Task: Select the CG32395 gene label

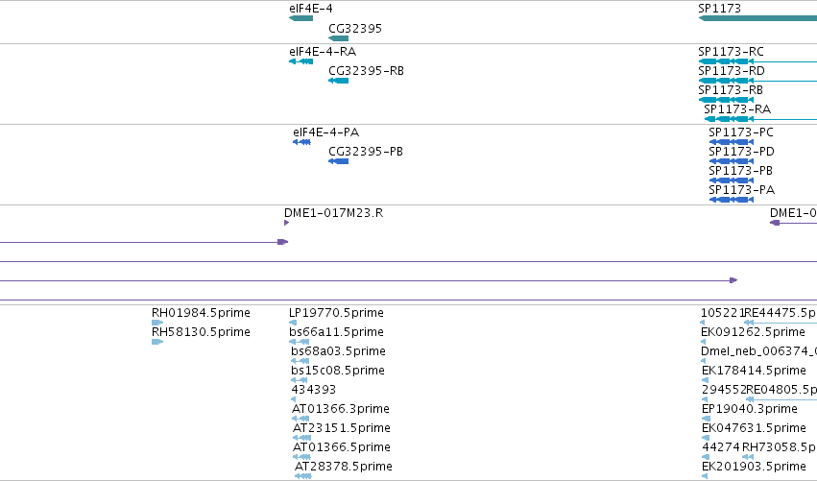Action: (x=355, y=28)
